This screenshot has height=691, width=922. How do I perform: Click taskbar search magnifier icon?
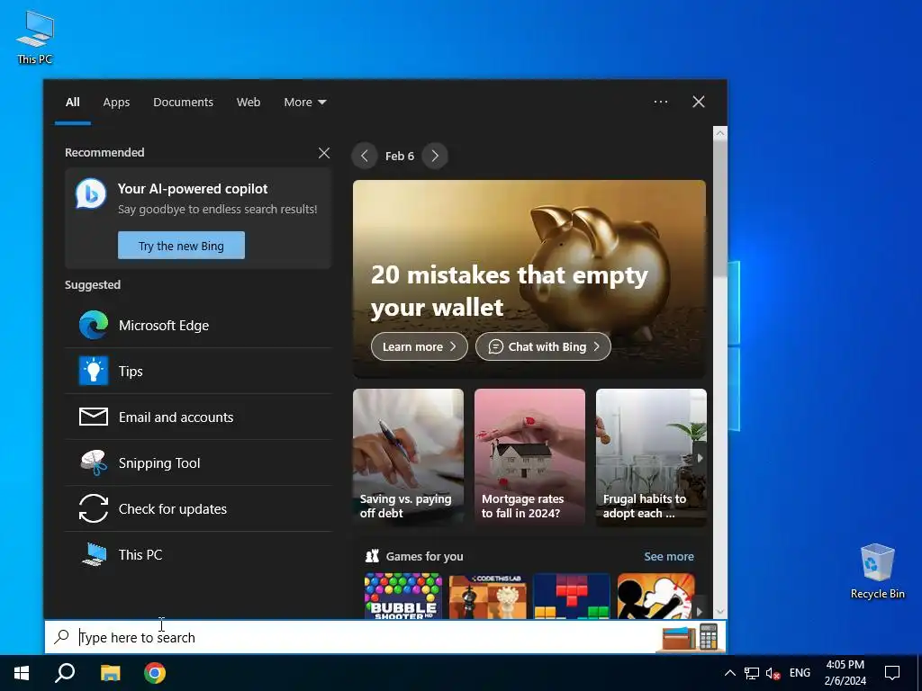pos(65,673)
